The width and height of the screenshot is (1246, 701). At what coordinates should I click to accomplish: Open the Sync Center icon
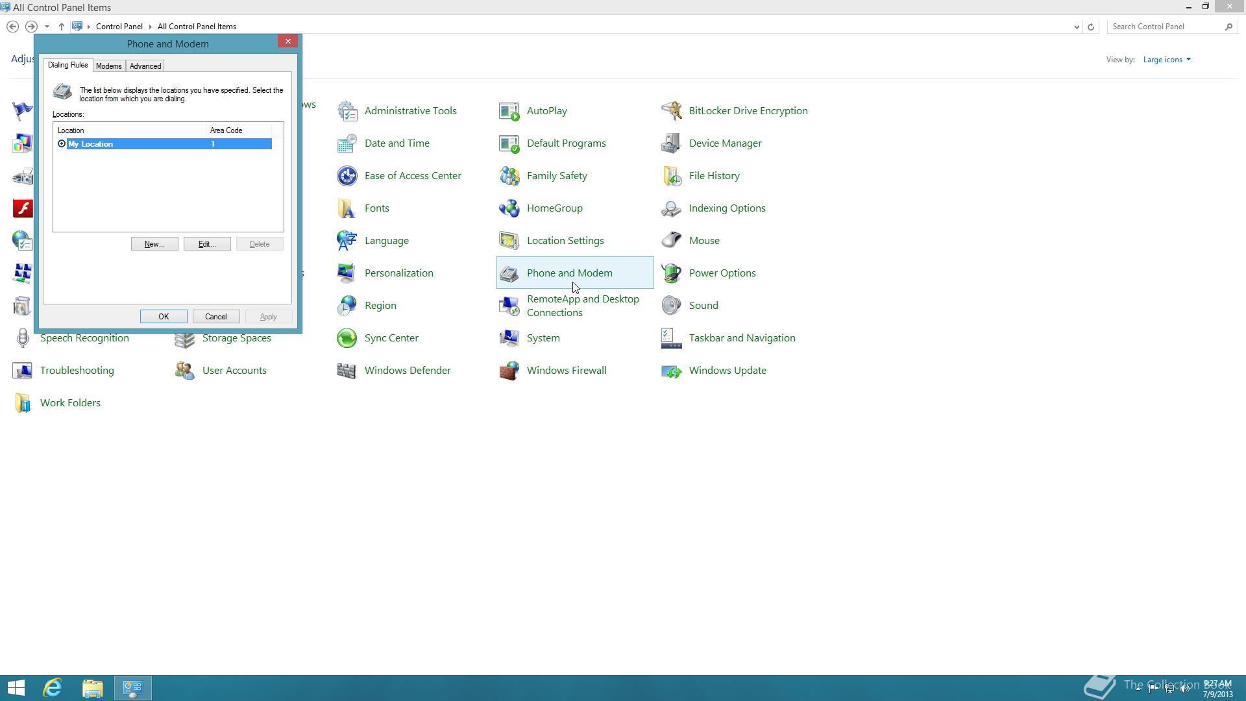[347, 338]
